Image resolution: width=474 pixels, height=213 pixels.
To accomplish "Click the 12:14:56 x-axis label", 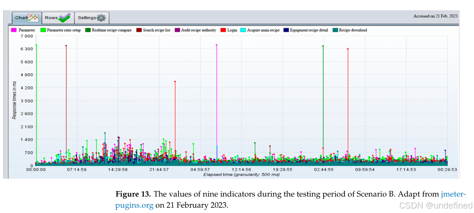I will tap(242, 169).
